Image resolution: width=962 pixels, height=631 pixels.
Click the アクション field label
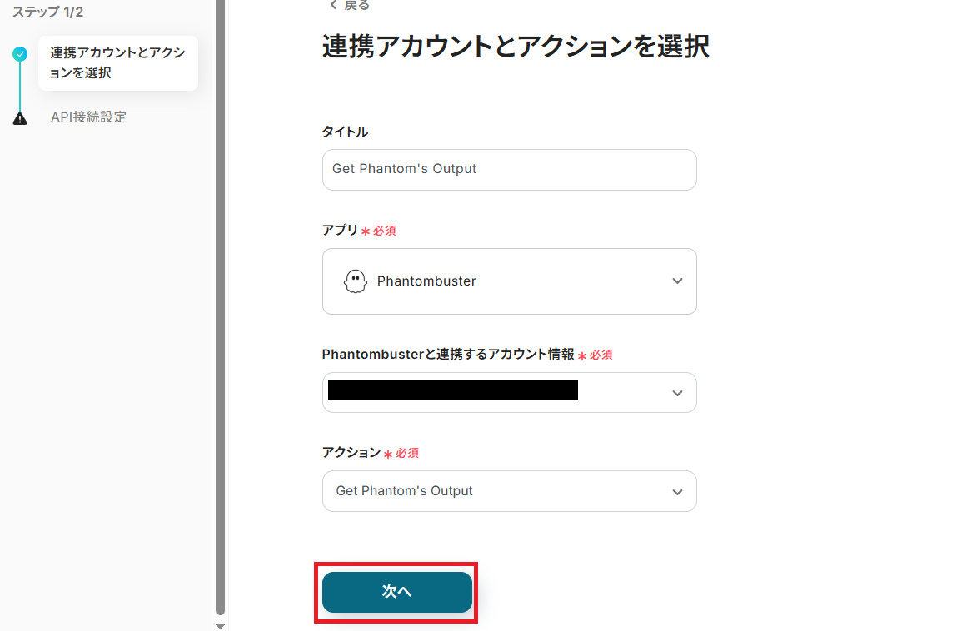(x=351, y=452)
